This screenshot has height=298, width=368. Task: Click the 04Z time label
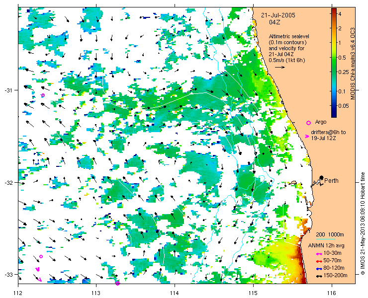click(275, 22)
